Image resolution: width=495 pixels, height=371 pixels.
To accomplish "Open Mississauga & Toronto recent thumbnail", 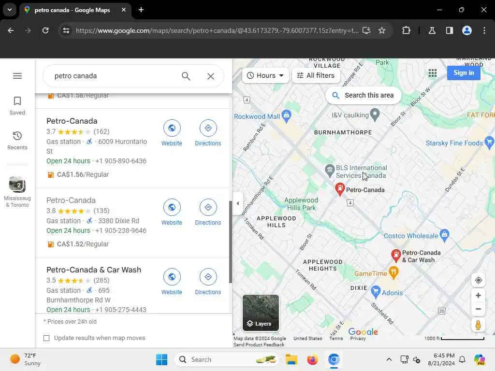I will pyautogui.click(x=17, y=191).
